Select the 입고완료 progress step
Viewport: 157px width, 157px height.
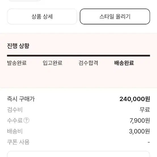tap(53, 63)
